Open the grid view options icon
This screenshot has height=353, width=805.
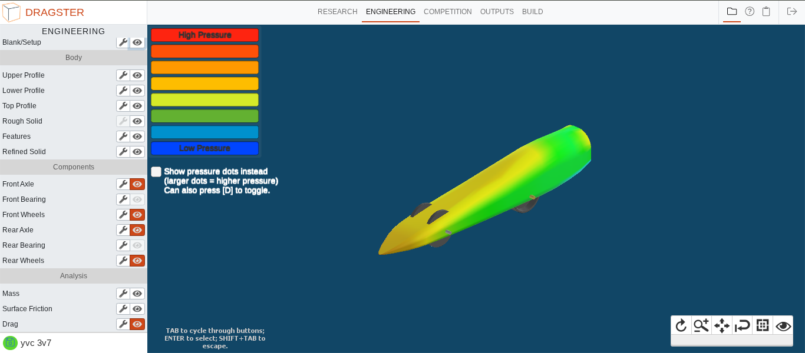[x=763, y=325]
